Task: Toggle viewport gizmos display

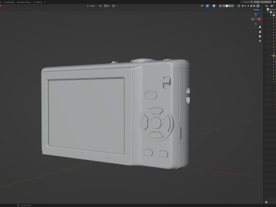Action: pyautogui.click(x=208, y=6)
